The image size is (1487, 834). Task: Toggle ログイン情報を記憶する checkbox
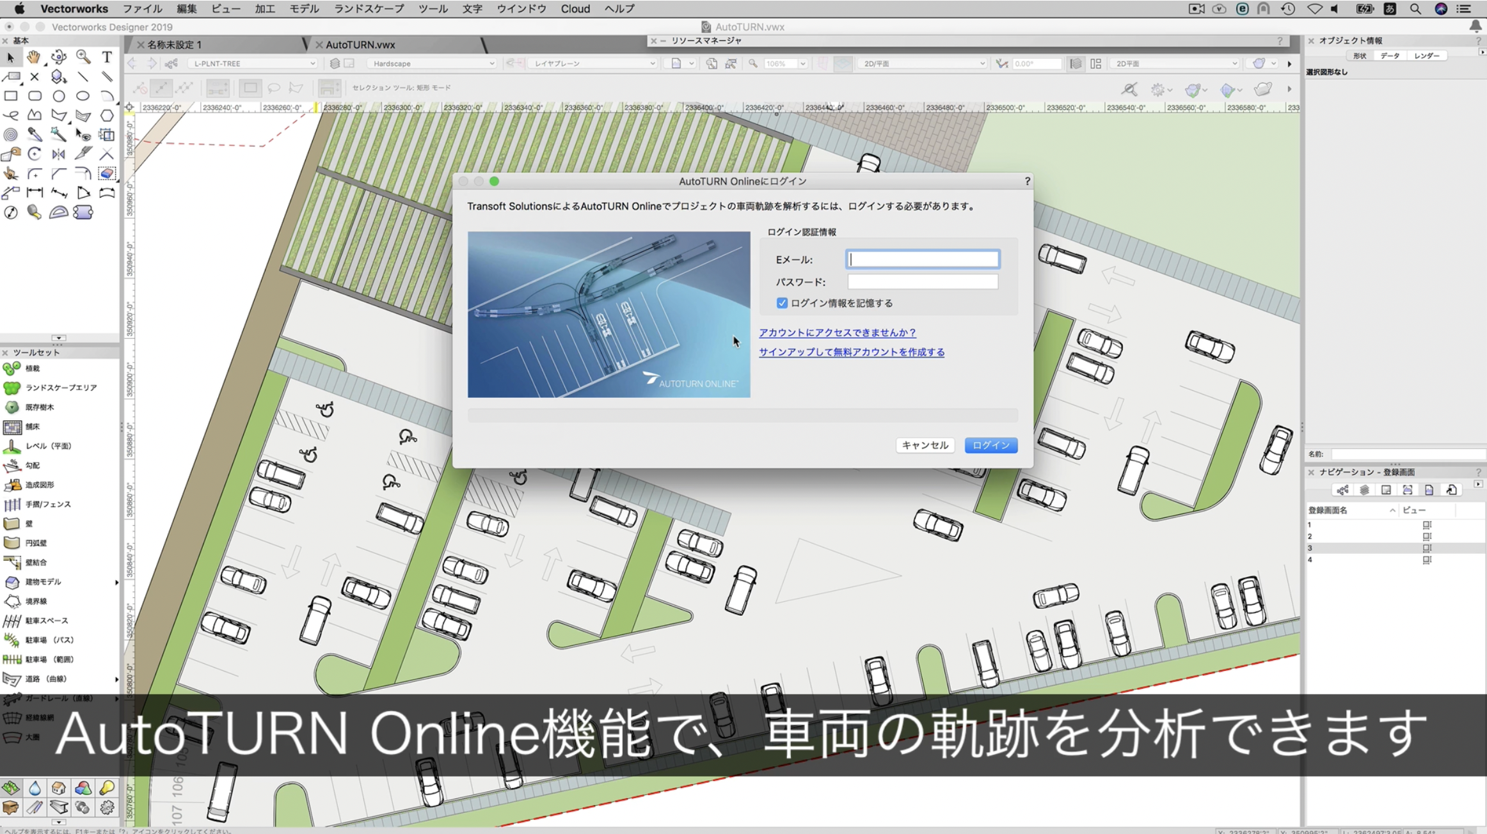pyautogui.click(x=782, y=303)
